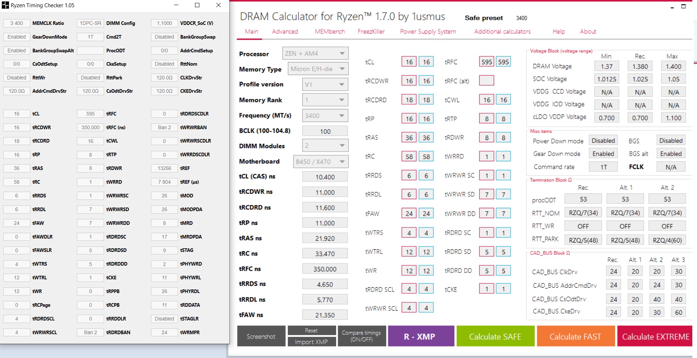Open the Motherboard dropdown

pos(321,161)
